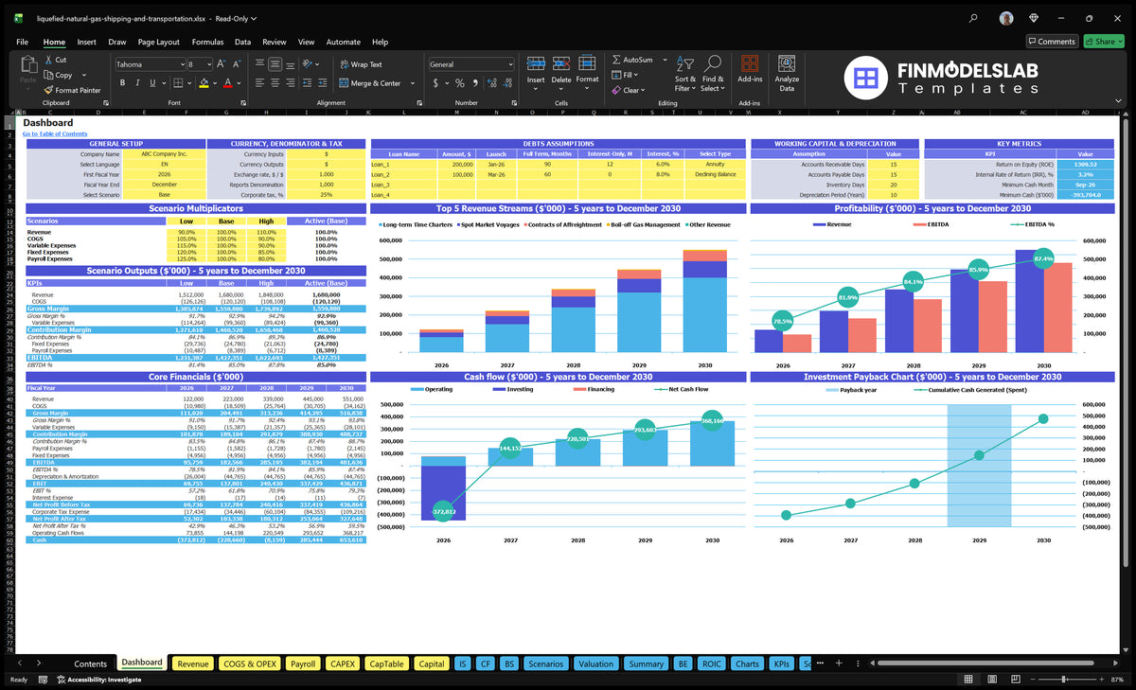Screen dimensions: 1136x690
Task: Toggle Bold formatting
Action: tap(122, 83)
